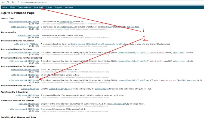
Task: Download sqlite-src-3470100.zip
Action: point(29,104)
